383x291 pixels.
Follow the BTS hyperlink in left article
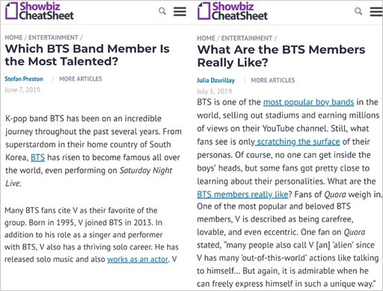point(37,158)
